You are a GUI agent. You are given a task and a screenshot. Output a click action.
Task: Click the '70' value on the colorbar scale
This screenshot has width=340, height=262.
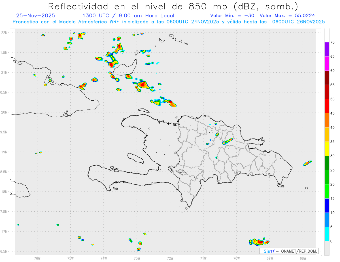(x=332, y=42)
